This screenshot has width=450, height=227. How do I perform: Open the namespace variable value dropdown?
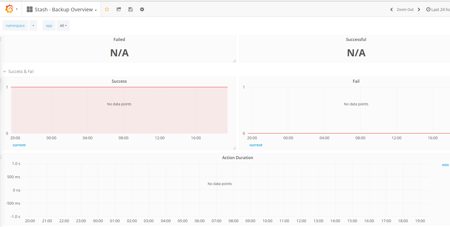(33, 25)
